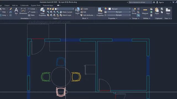
Task: Click the layer Lock icon in second row
Action: tap(58, 12)
